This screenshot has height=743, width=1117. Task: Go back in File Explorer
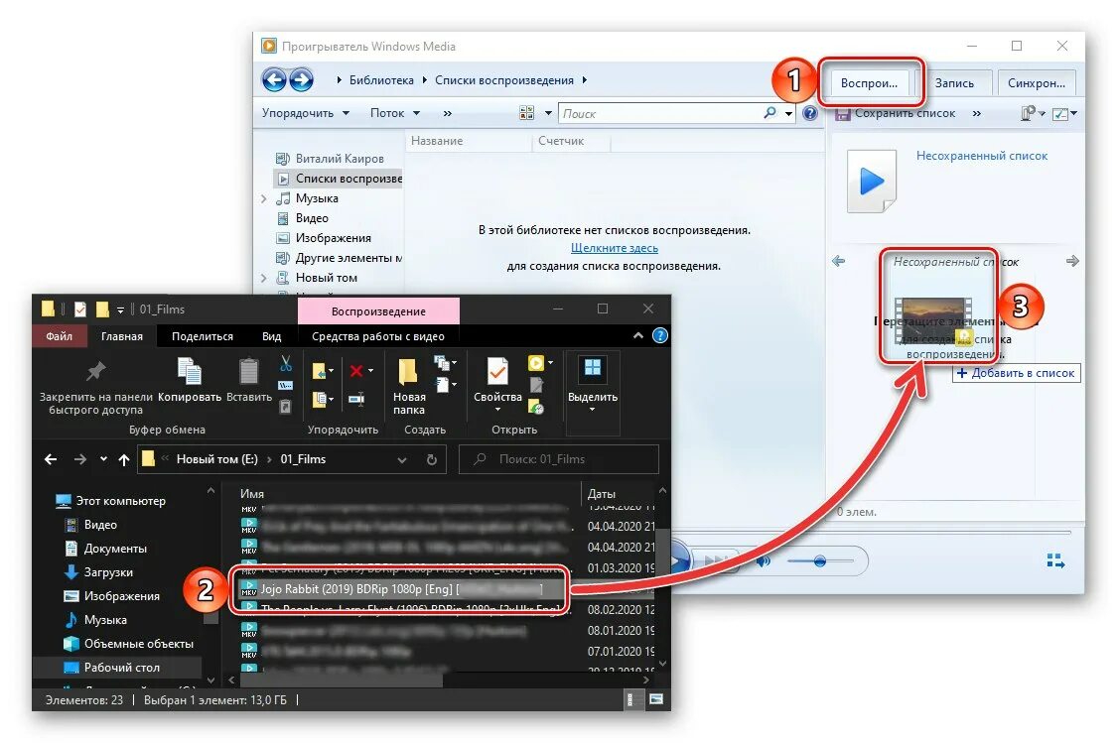[x=51, y=459]
